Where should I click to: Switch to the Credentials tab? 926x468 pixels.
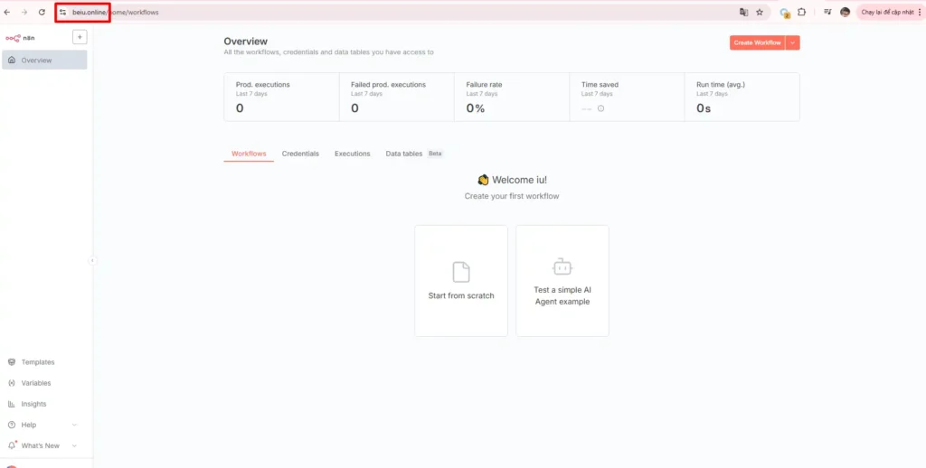[300, 154]
